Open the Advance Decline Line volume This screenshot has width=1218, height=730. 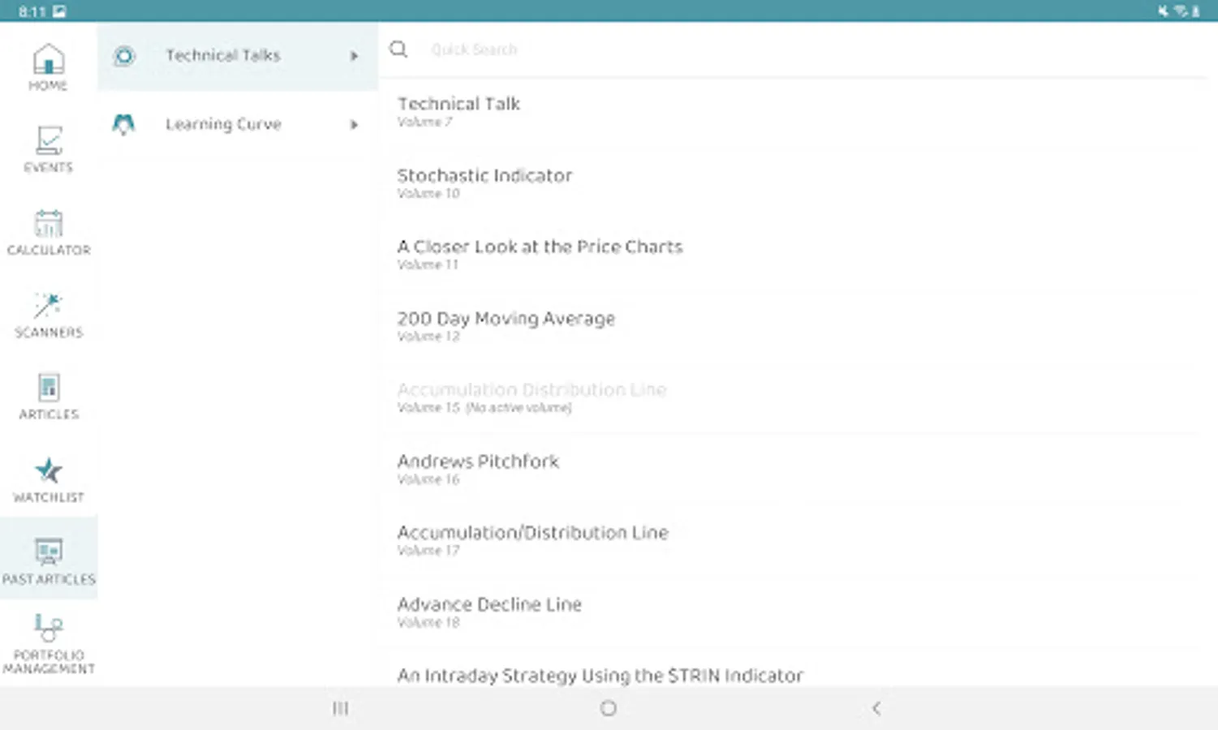(489, 605)
